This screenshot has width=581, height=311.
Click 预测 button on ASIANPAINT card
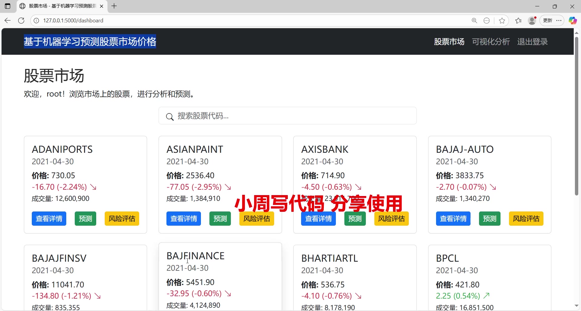point(220,218)
